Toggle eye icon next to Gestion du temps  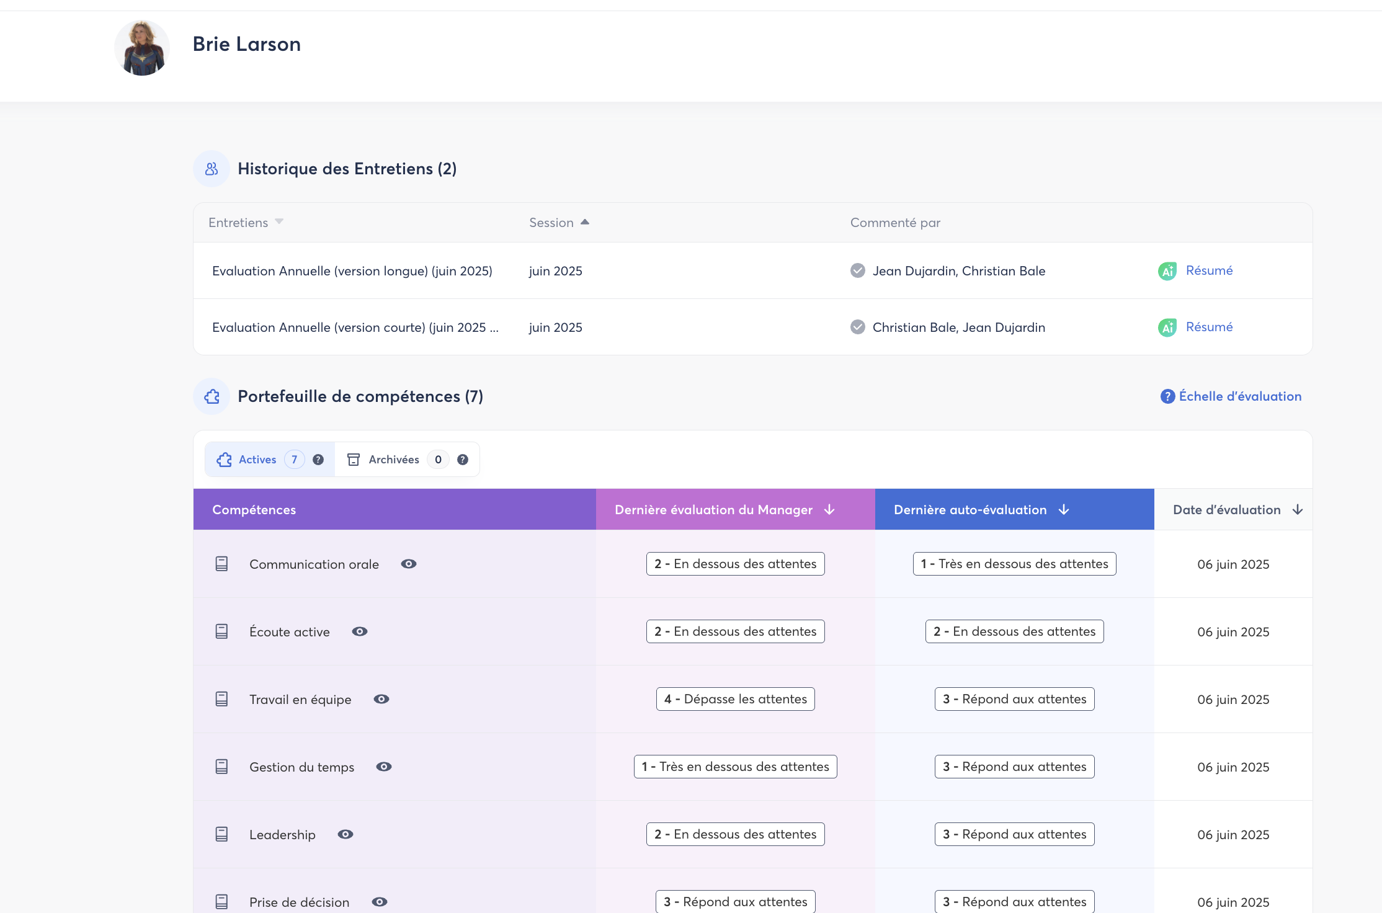[x=384, y=767]
